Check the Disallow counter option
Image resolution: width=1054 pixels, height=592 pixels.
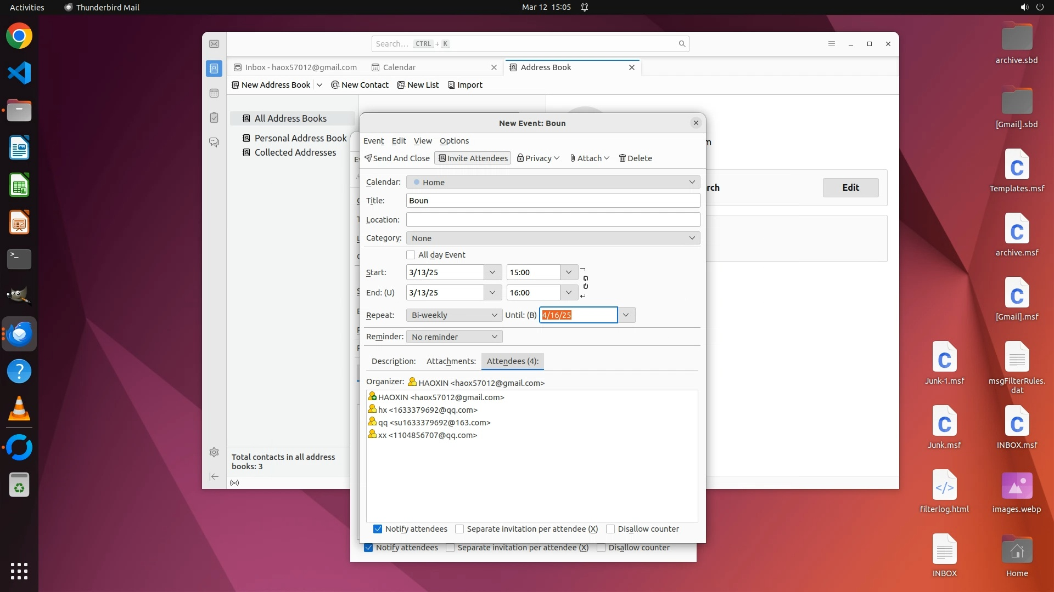coord(610,529)
